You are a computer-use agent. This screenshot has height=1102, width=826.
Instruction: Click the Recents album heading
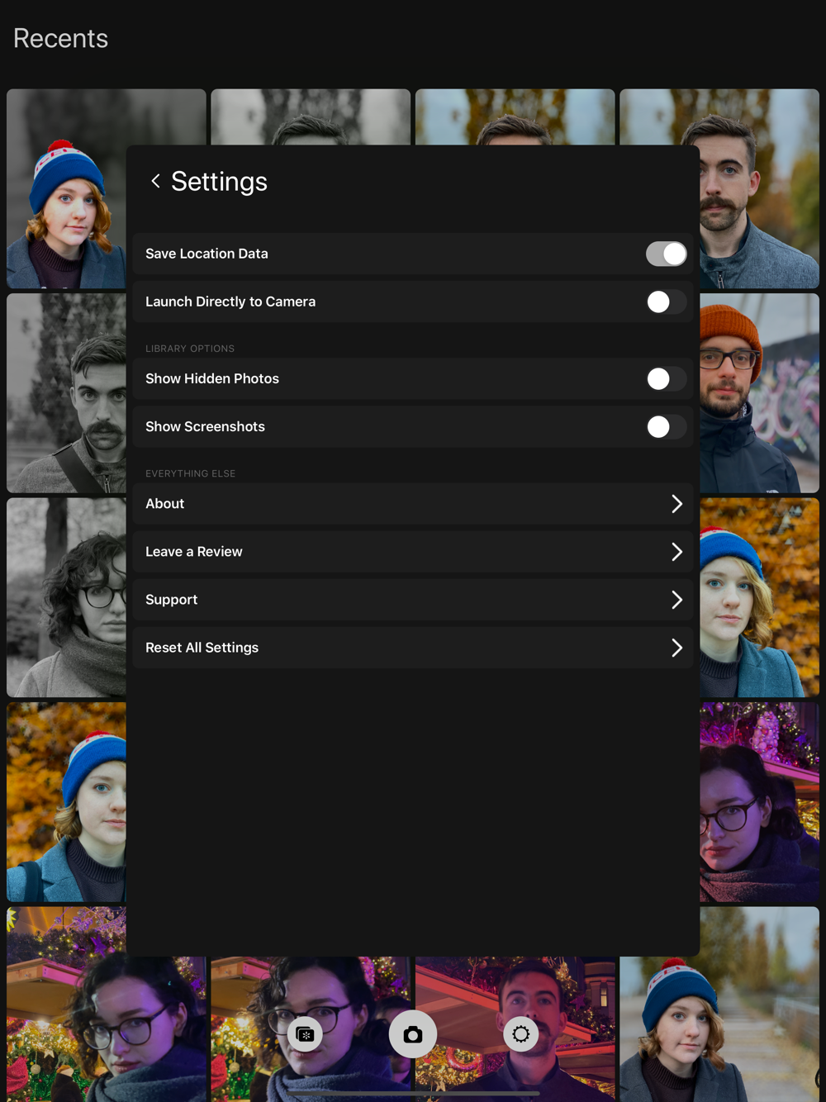click(60, 38)
